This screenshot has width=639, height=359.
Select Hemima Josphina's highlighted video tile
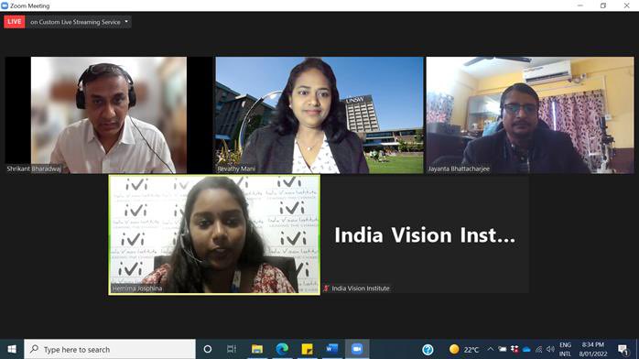coord(214,234)
